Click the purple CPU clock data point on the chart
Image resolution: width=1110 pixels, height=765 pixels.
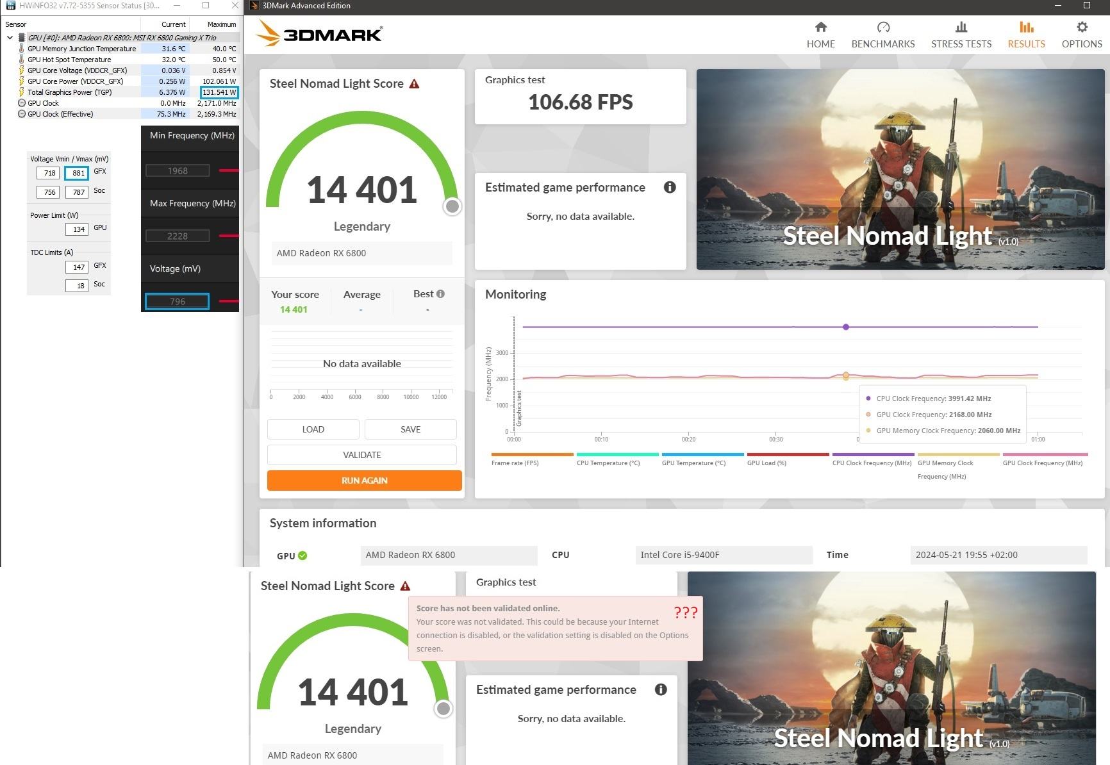pos(846,327)
